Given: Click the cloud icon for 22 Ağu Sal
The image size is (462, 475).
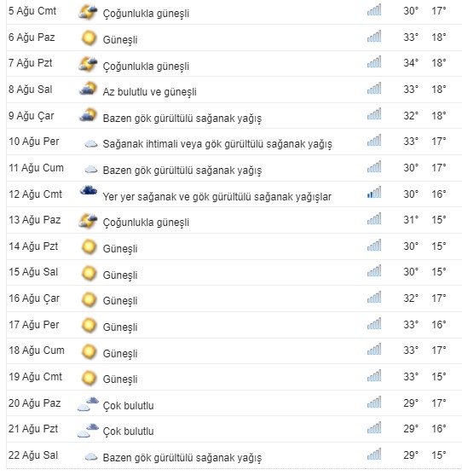Looking at the screenshot, I should click(91, 457).
